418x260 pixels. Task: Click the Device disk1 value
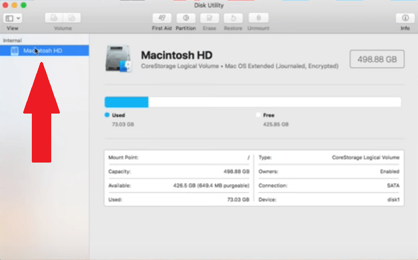click(x=394, y=200)
